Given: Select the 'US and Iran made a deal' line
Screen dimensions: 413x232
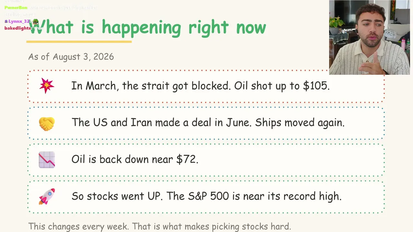Looking at the screenshot, I should point(208,122).
